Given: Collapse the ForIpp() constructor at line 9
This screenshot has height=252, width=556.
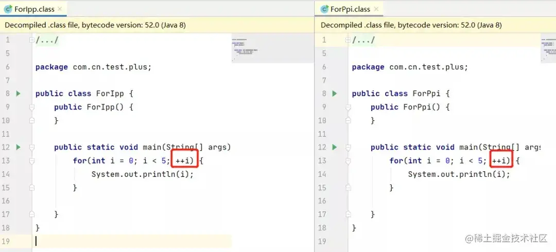Looking at the screenshot, I should (x=32, y=106).
